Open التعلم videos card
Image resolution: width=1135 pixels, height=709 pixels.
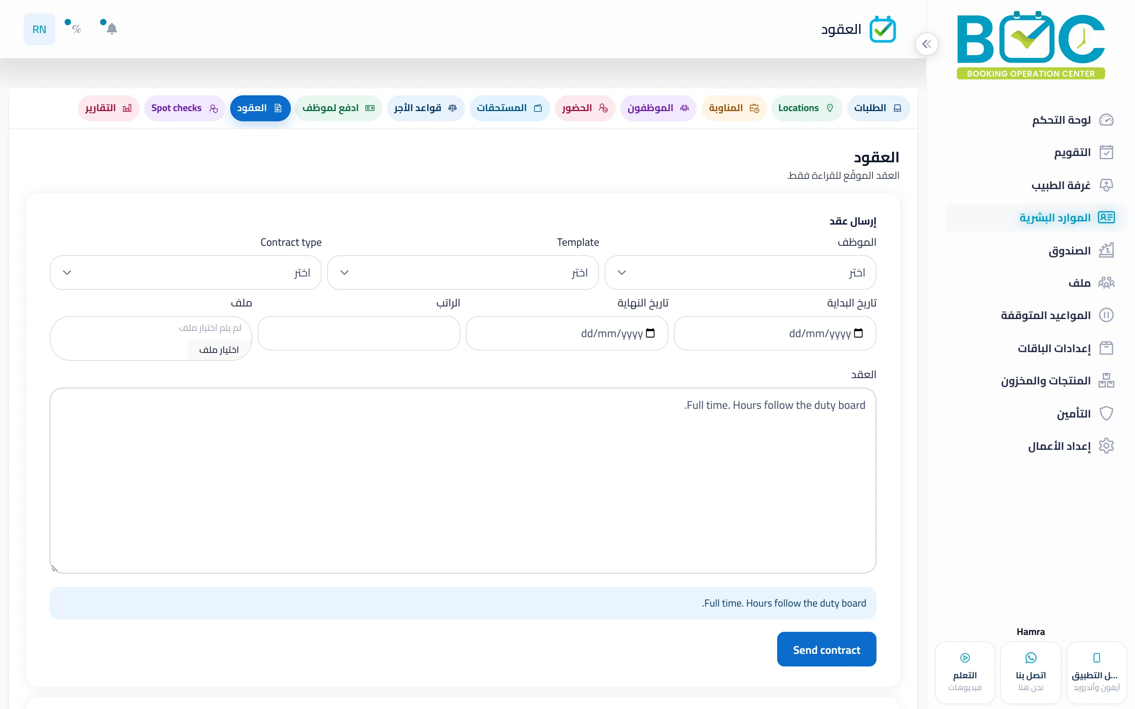coord(965,672)
